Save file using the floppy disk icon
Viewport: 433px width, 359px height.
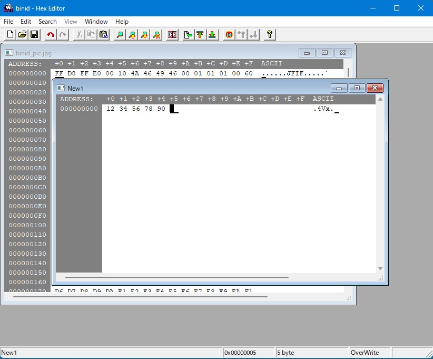[34, 35]
